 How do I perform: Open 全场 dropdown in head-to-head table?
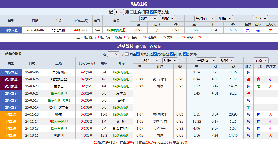260,18
